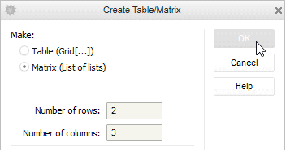Focus the Number of rows input field
This screenshot has height=151, width=286.
point(134,111)
